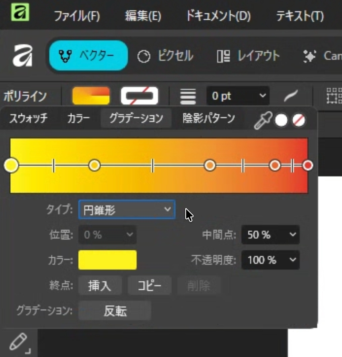342x357 pixels.
Task: Switch to ベクター persona
Action: [x=88, y=56]
